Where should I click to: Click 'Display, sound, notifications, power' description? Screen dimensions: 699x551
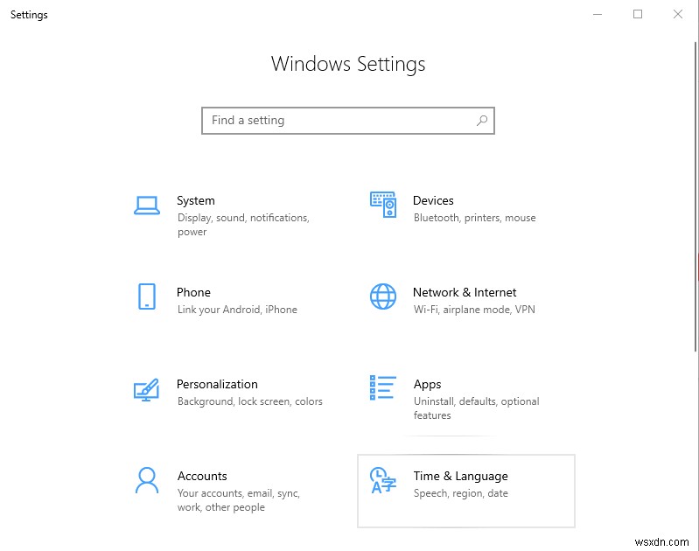pyautogui.click(x=243, y=225)
